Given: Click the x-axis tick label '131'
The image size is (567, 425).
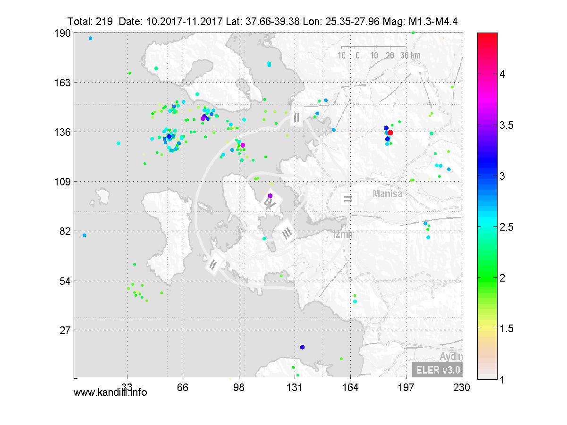Looking at the screenshot, I should tap(295, 387).
